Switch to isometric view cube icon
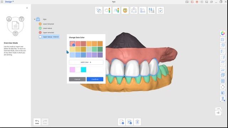228x128 pixels. click(x=223, y=75)
